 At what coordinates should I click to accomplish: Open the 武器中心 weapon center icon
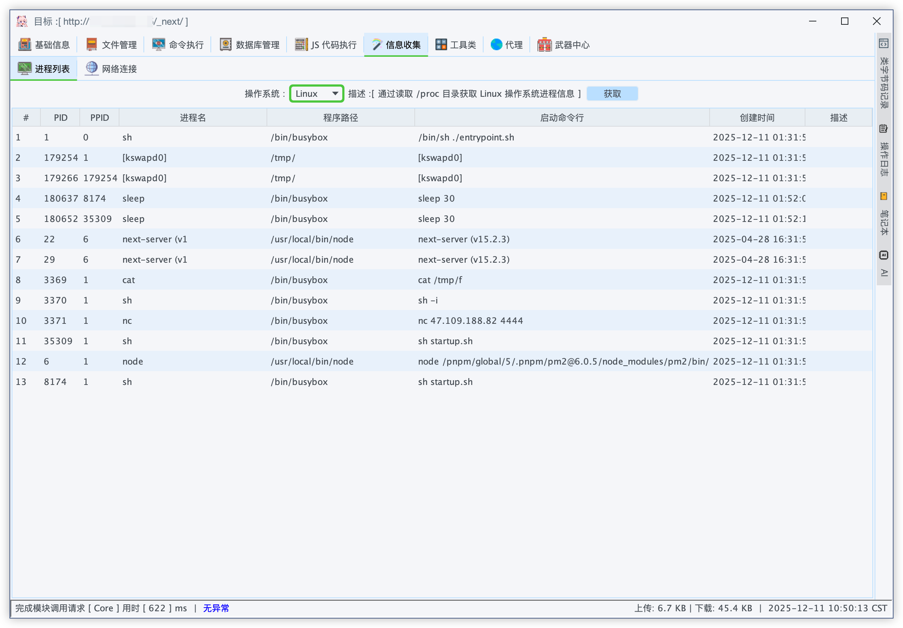pos(544,45)
